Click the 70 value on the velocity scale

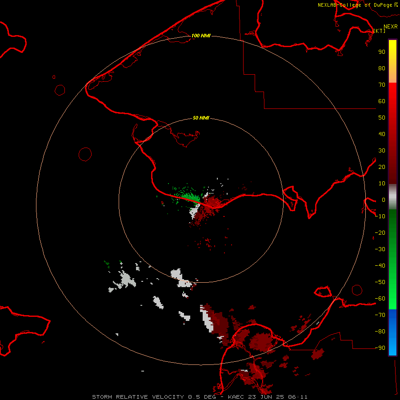[x=382, y=85]
